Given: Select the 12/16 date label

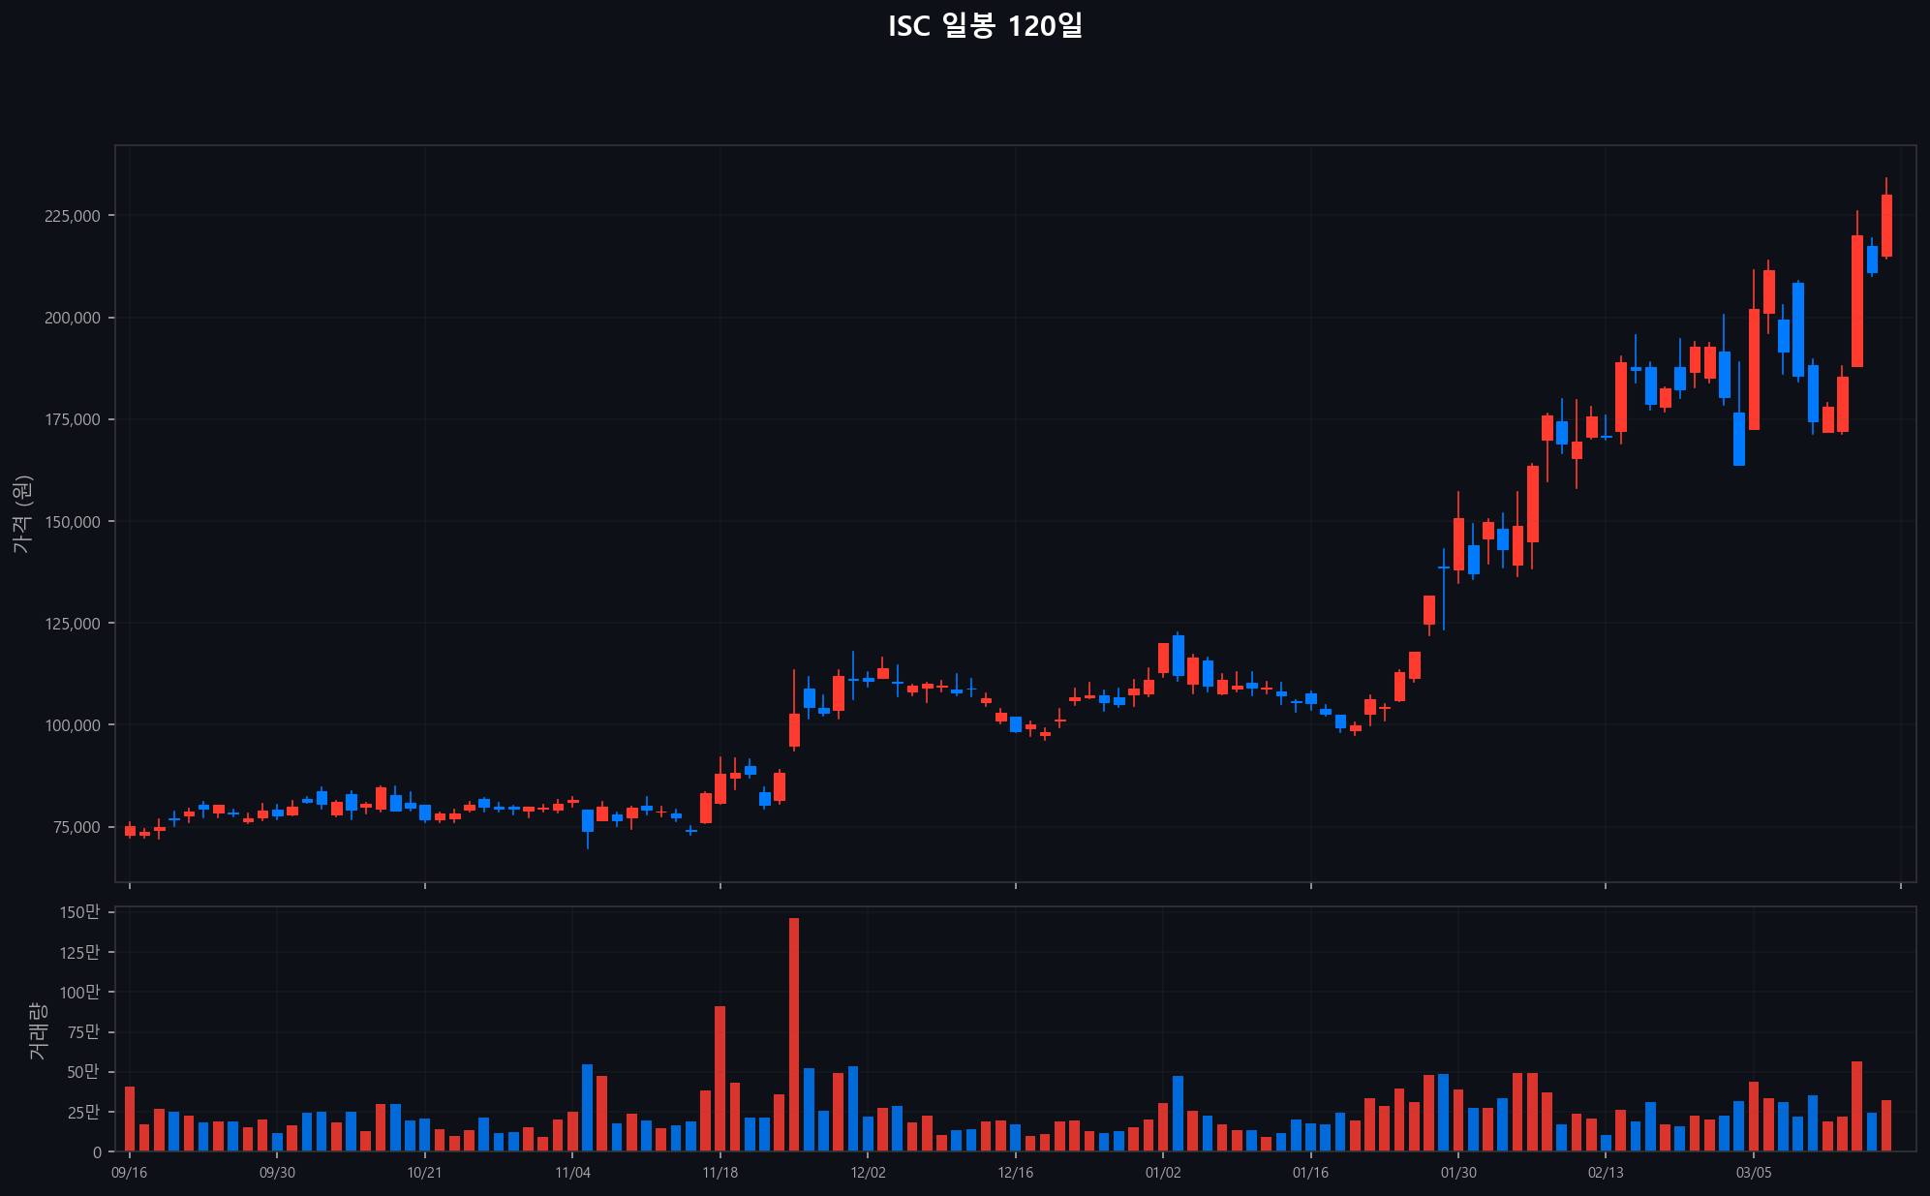Looking at the screenshot, I should (1015, 1173).
